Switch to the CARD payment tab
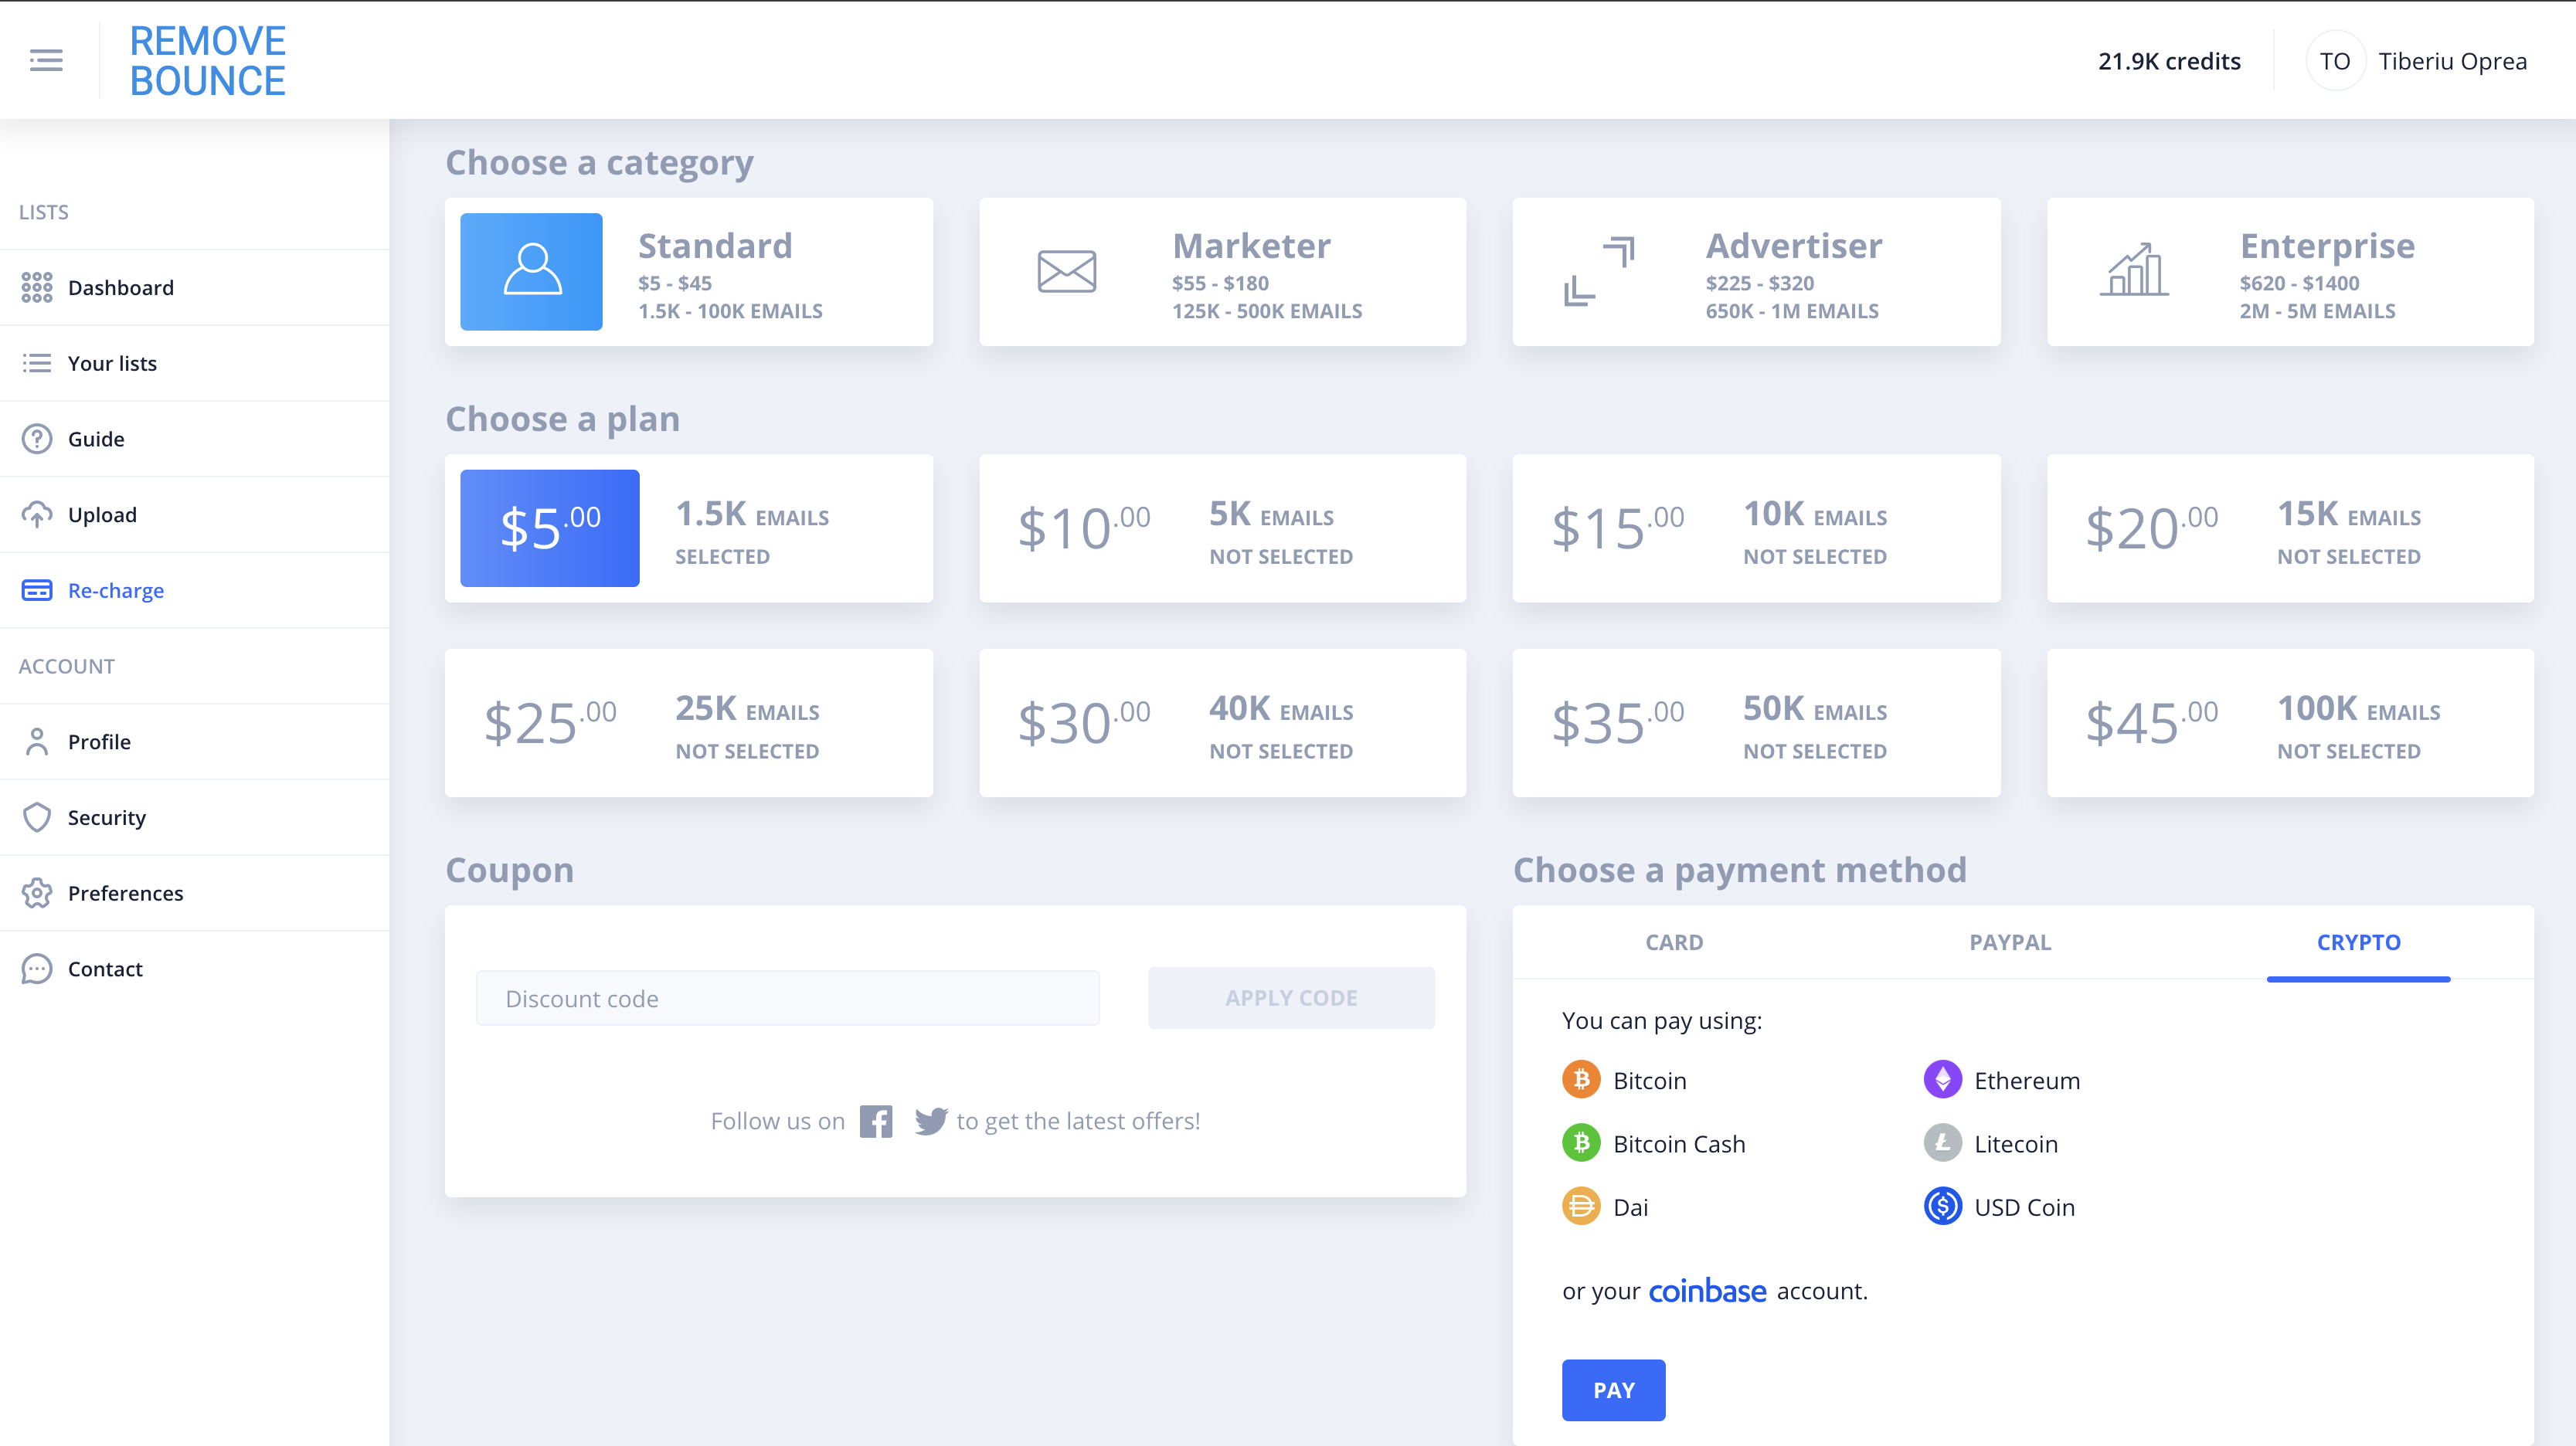2576x1446 pixels. pyautogui.click(x=1674, y=942)
